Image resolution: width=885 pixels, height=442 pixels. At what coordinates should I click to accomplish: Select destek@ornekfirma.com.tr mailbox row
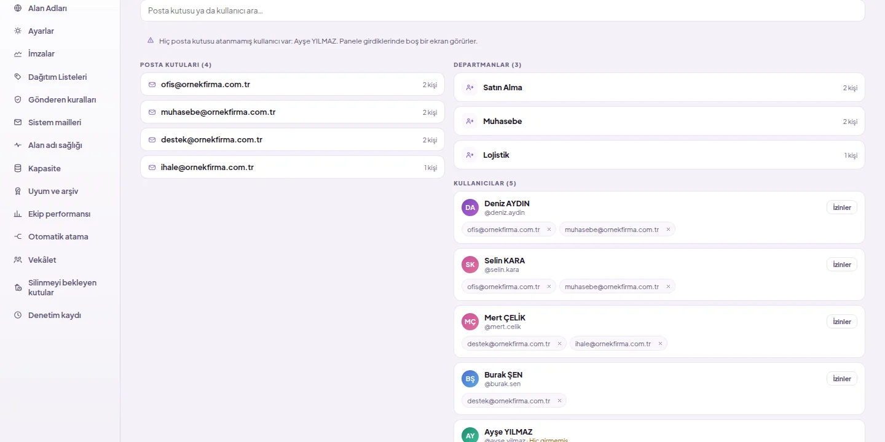(x=292, y=140)
